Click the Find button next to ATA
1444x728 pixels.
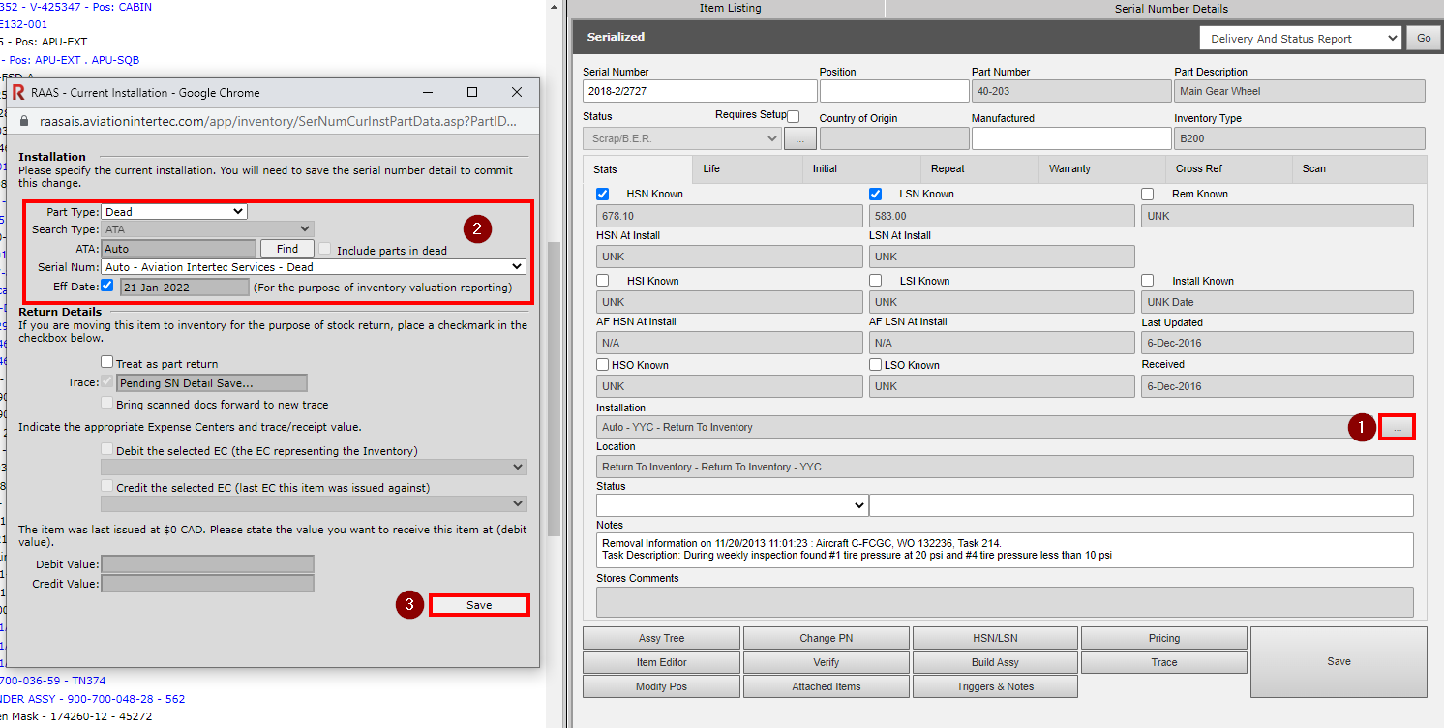286,248
